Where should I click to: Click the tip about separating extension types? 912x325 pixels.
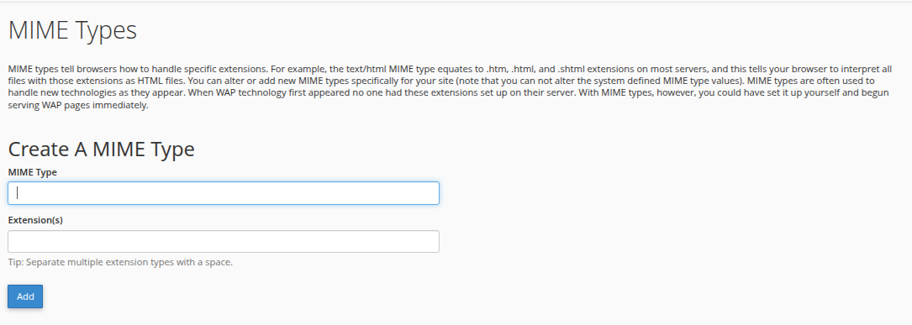(x=120, y=262)
